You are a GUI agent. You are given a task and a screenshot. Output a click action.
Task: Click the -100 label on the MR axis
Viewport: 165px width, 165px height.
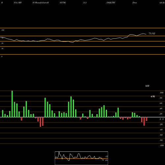point(162,146)
